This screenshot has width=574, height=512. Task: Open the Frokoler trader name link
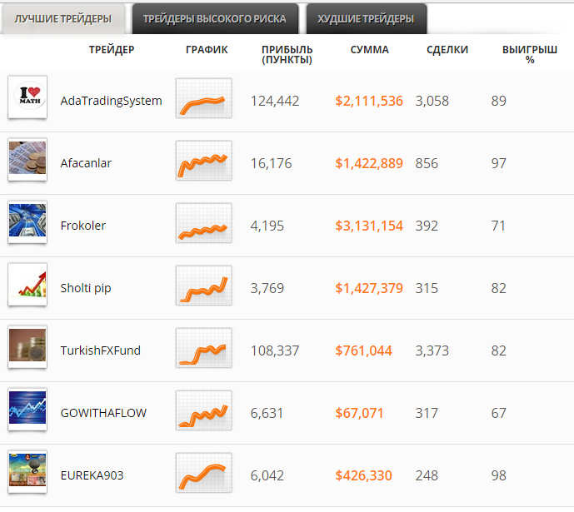click(83, 226)
